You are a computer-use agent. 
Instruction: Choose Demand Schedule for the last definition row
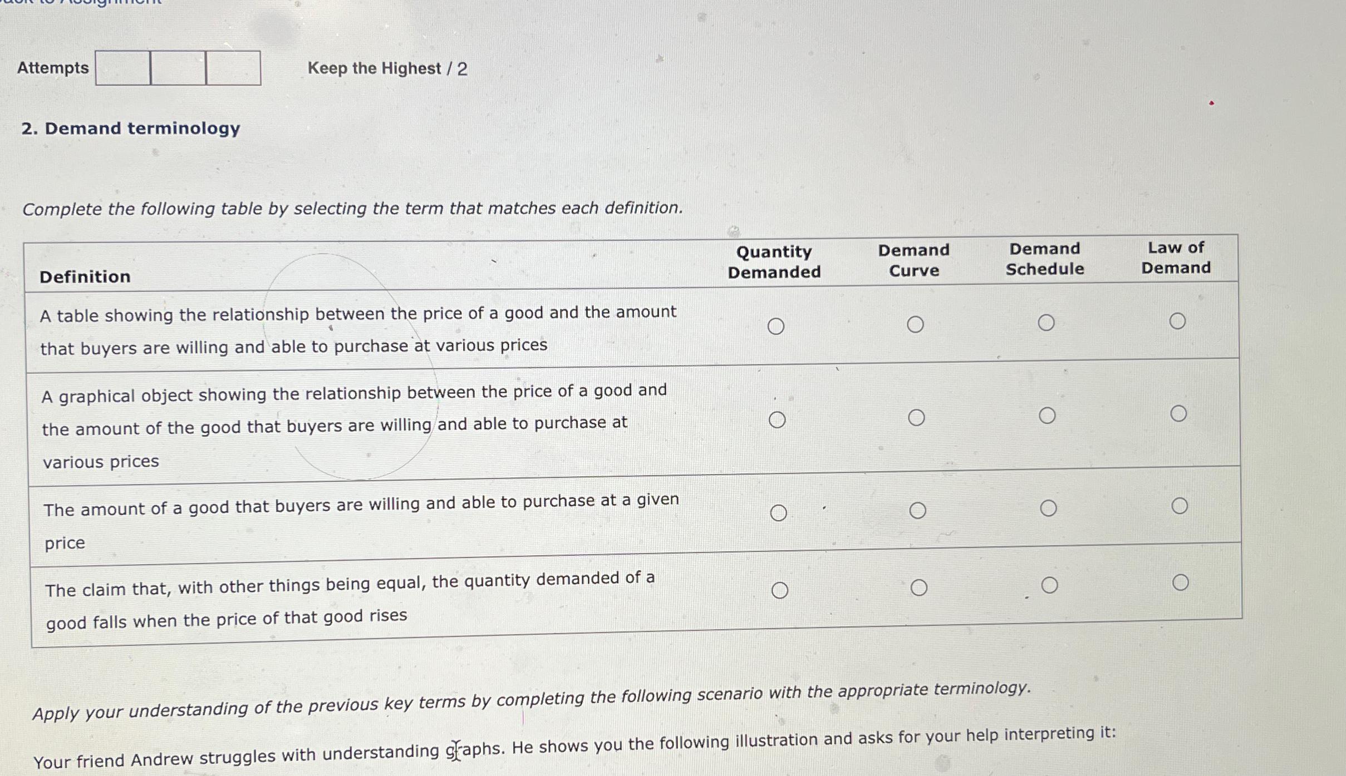(1049, 584)
